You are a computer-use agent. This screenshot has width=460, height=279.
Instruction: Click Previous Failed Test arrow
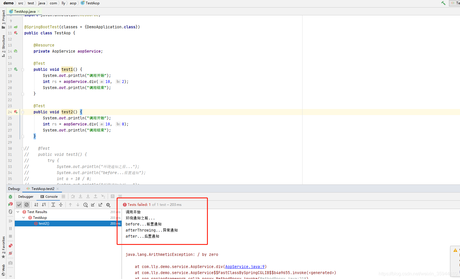(x=70, y=205)
